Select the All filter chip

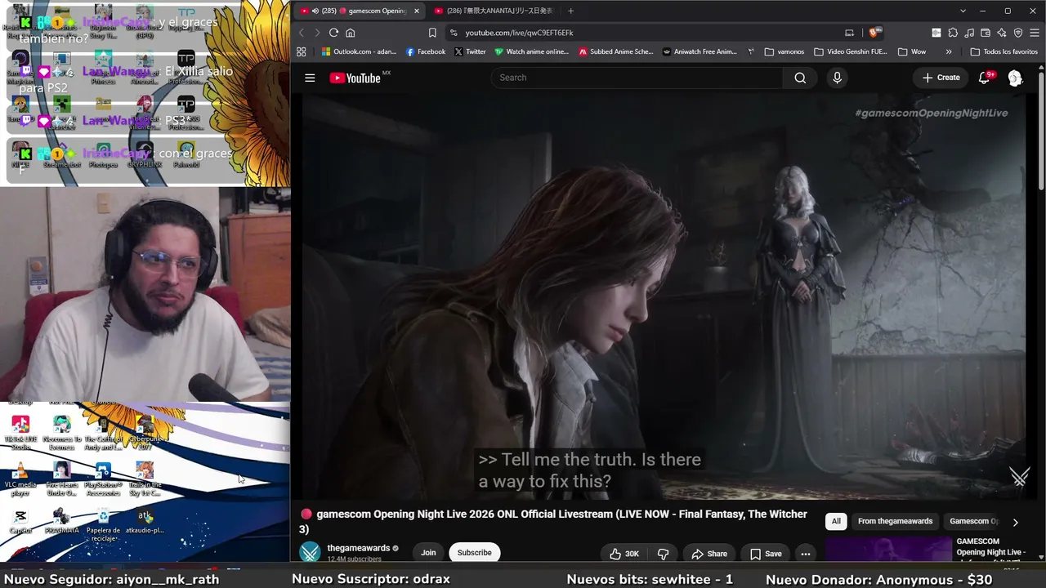click(x=836, y=521)
